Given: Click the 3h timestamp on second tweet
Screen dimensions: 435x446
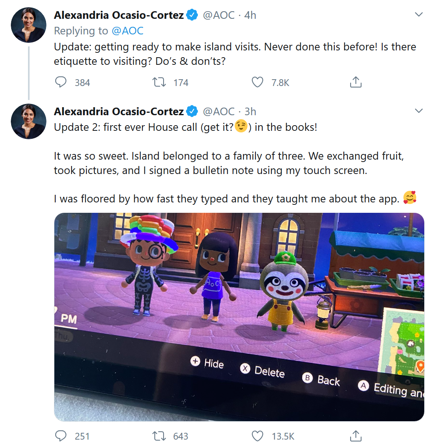Looking at the screenshot, I should click(250, 111).
